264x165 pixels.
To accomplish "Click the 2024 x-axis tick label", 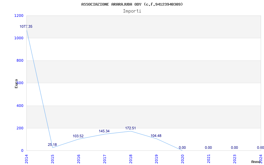I will [261, 159].
